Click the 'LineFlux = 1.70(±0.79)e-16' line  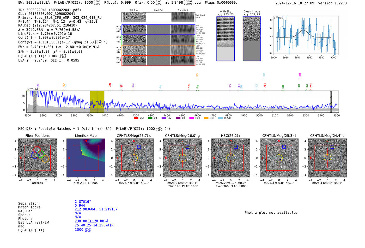point(45,34)
